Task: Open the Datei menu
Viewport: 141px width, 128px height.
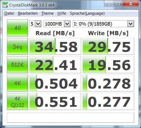Action: pyautogui.click(x=9, y=13)
